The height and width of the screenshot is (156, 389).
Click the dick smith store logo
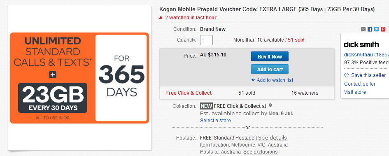point(361,44)
